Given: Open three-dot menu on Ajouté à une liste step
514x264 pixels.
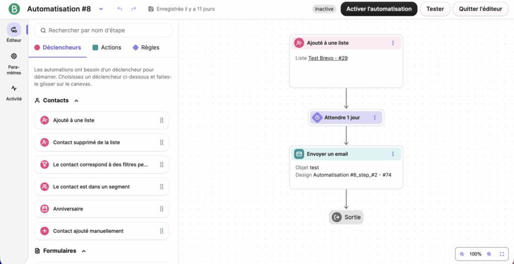Looking at the screenshot, I should click(393, 43).
